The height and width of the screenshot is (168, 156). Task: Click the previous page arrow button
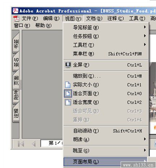(34, 144)
